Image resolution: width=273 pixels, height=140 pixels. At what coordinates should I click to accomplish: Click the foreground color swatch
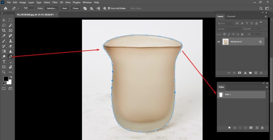[x=6, y=79]
